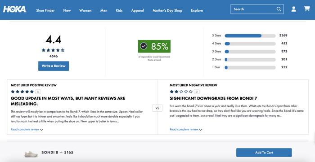Filter reviews by the 1 Star bar
This screenshot has height=162, width=315.
point(250,67)
